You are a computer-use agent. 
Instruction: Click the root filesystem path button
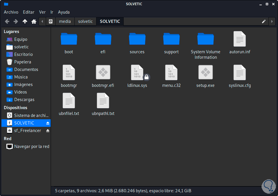click(x=50, y=21)
